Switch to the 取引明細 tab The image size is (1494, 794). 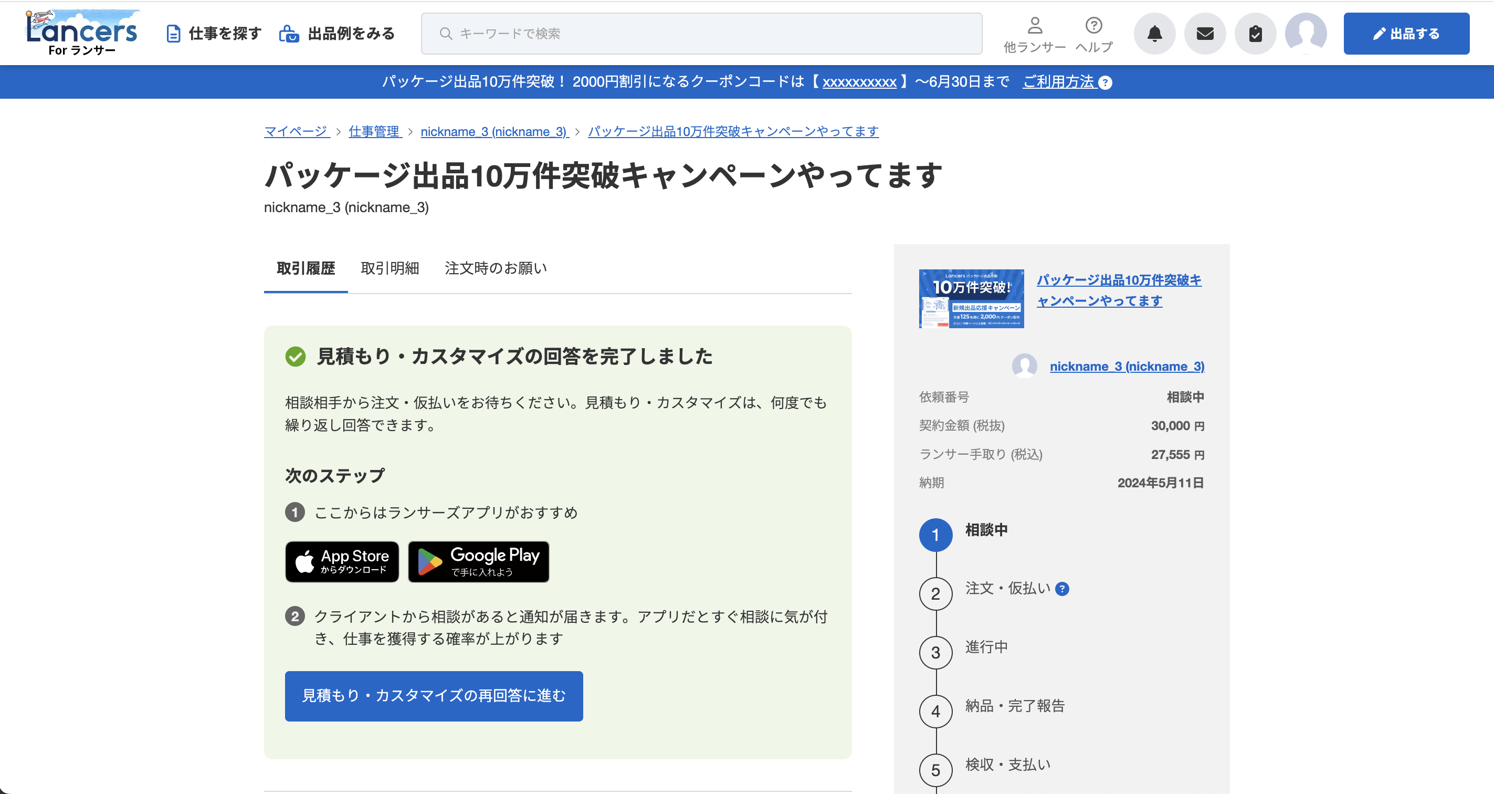(x=390, y=268)
